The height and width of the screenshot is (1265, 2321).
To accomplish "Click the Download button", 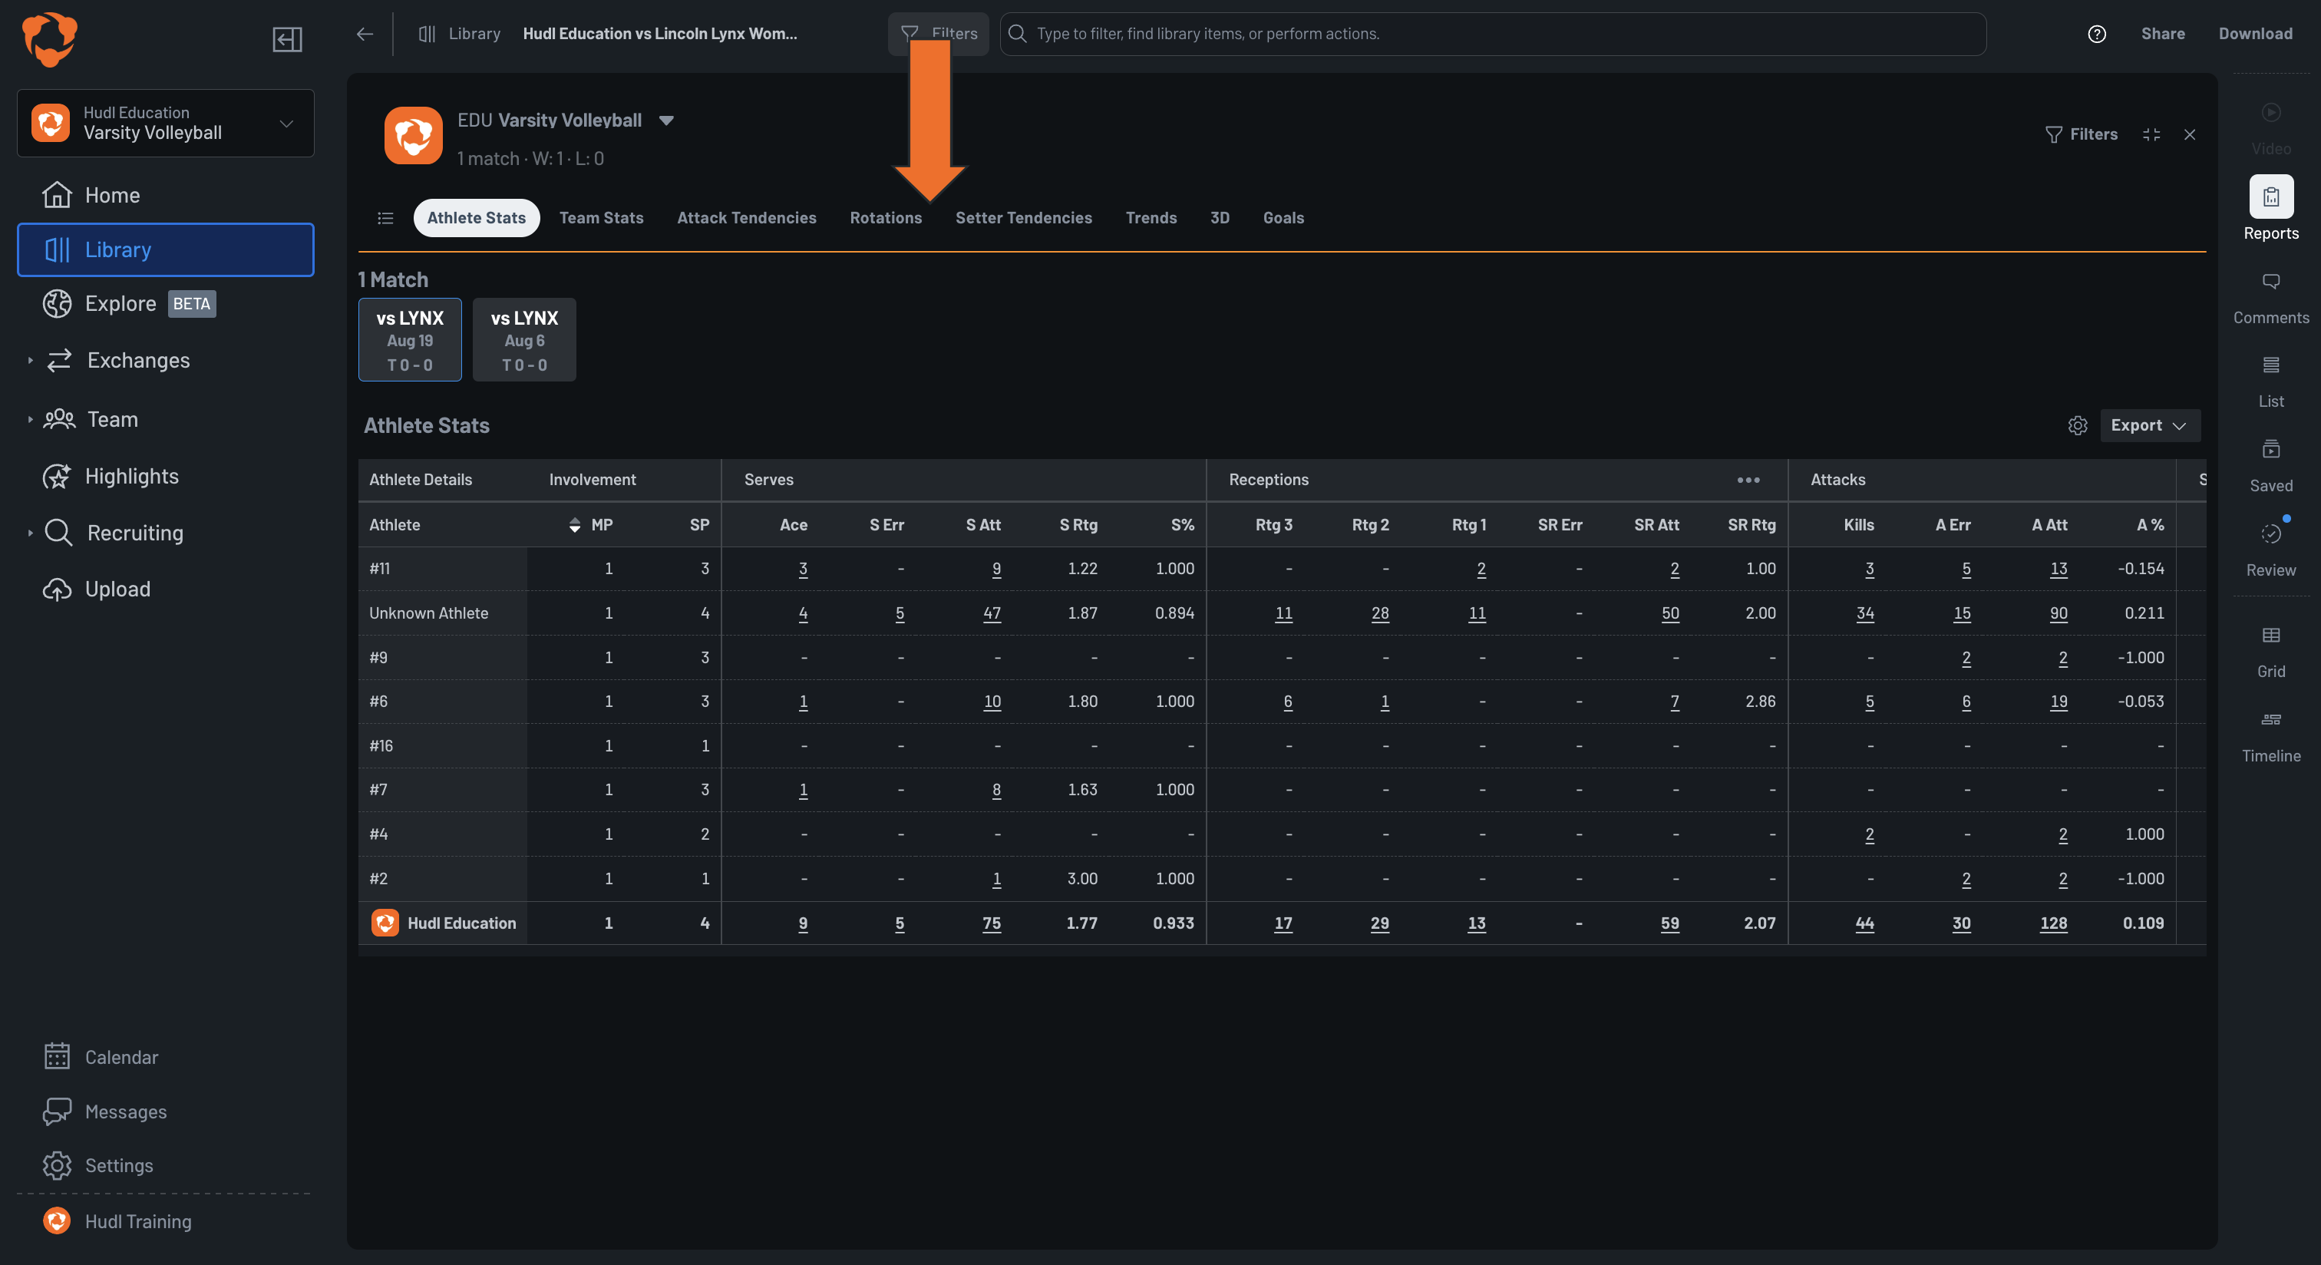I will click(2254, 35).
